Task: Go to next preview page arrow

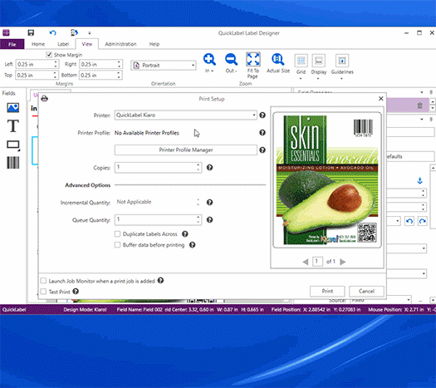Action: click(x=342, y=262)
